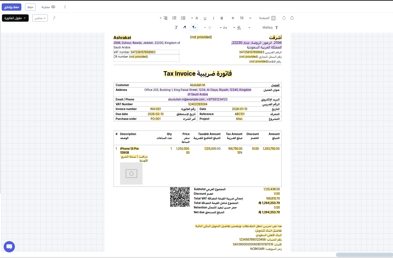Click the 'Taxable Amount' column header

(209, 134)
